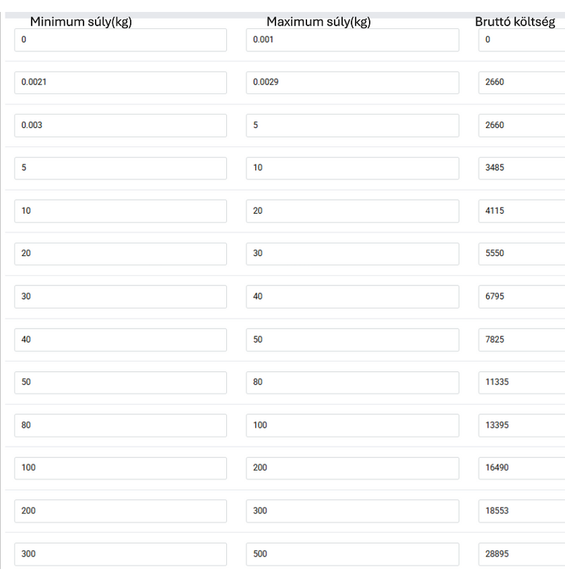This screenshot has width=565, height=581.
Task: Focus the Bruttó költség field with 16490
Action: (x=521, y=468)
